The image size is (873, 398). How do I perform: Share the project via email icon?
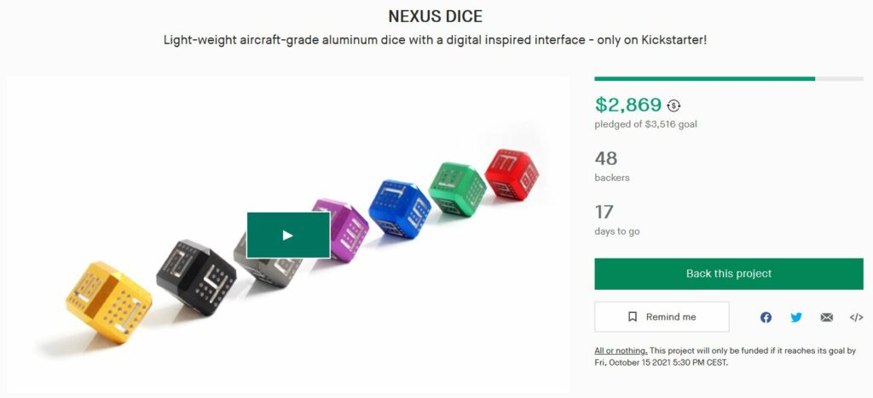tap(826, 317)
